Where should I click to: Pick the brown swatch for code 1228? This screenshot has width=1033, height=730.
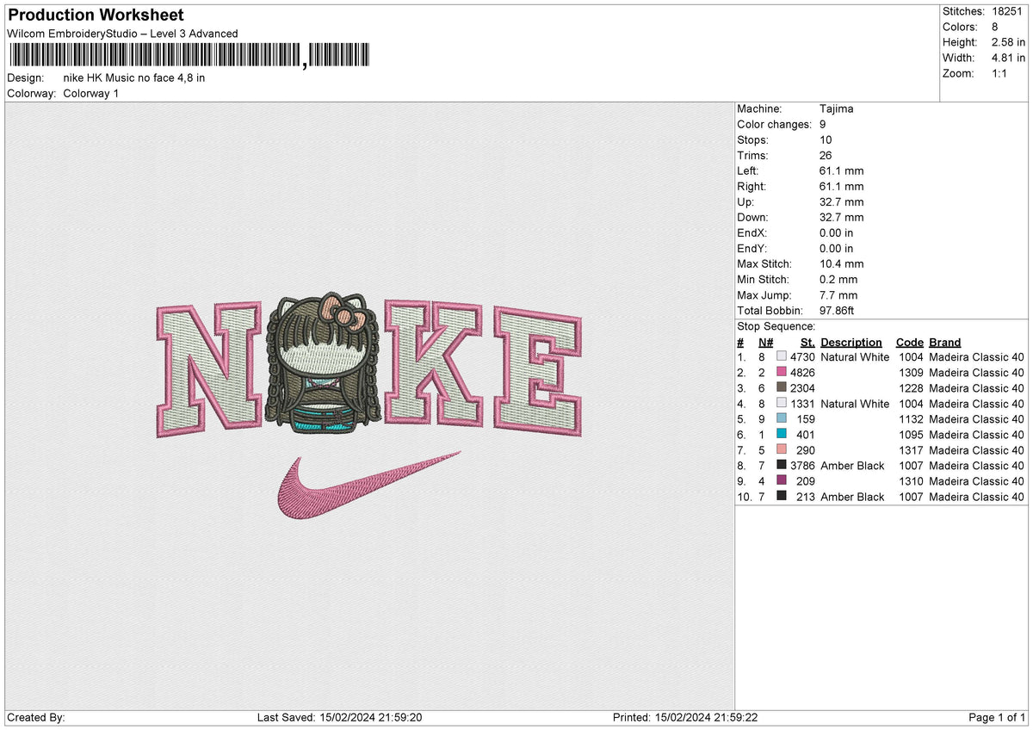click(x=781, y=387)
